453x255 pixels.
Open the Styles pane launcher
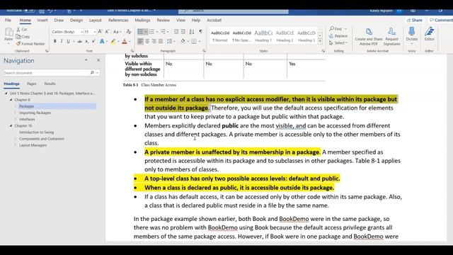click(323, 51)
